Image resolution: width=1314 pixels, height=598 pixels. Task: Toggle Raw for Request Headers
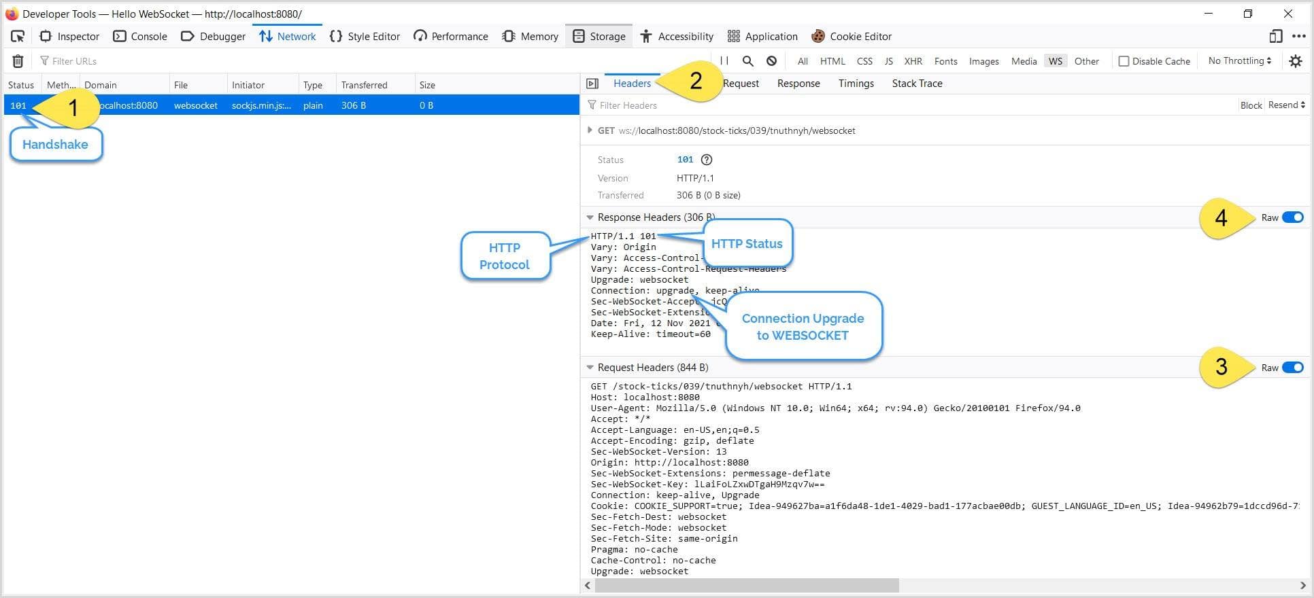click(1293, 368)
